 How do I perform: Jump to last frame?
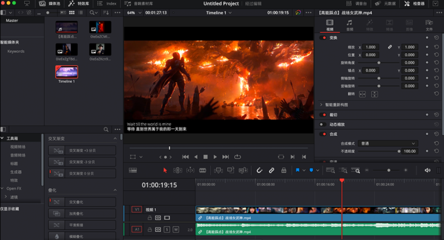tap(225, 157)
